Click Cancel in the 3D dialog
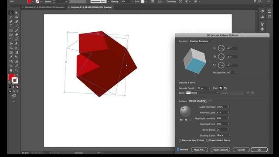This screenshot has width=279, height=157. click(x=241, y=150)
